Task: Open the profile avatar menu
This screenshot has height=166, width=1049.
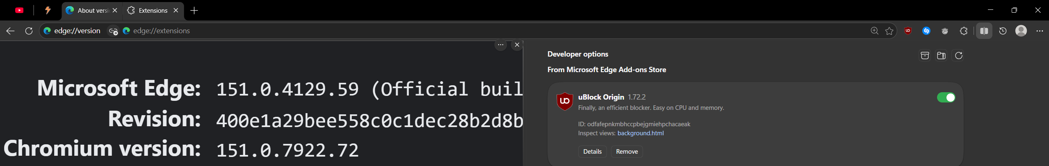Action: pos(1021,31)
